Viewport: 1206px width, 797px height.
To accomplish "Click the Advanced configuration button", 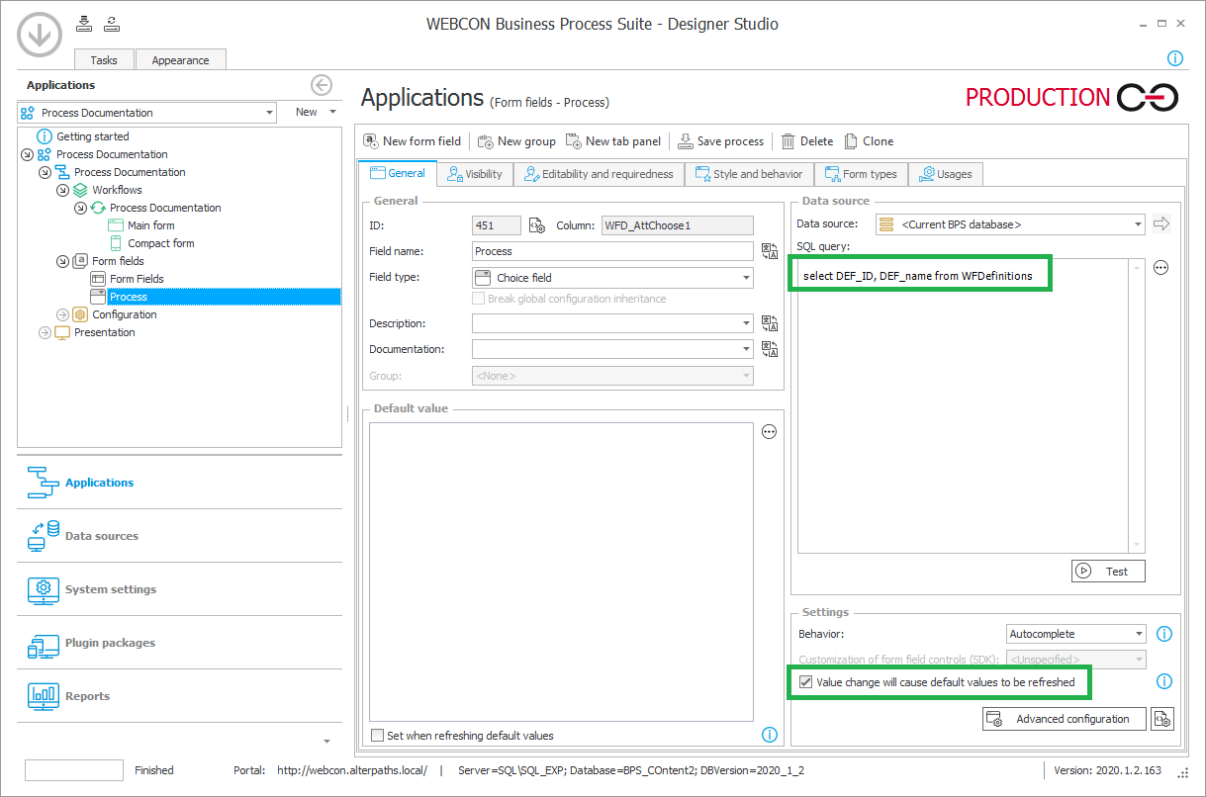I will 1064,719.
